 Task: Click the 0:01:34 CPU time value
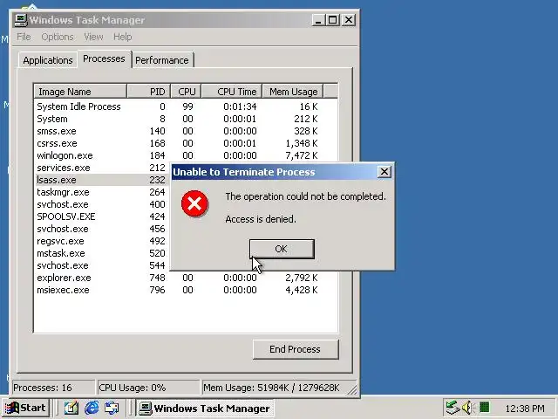[240, 106]
